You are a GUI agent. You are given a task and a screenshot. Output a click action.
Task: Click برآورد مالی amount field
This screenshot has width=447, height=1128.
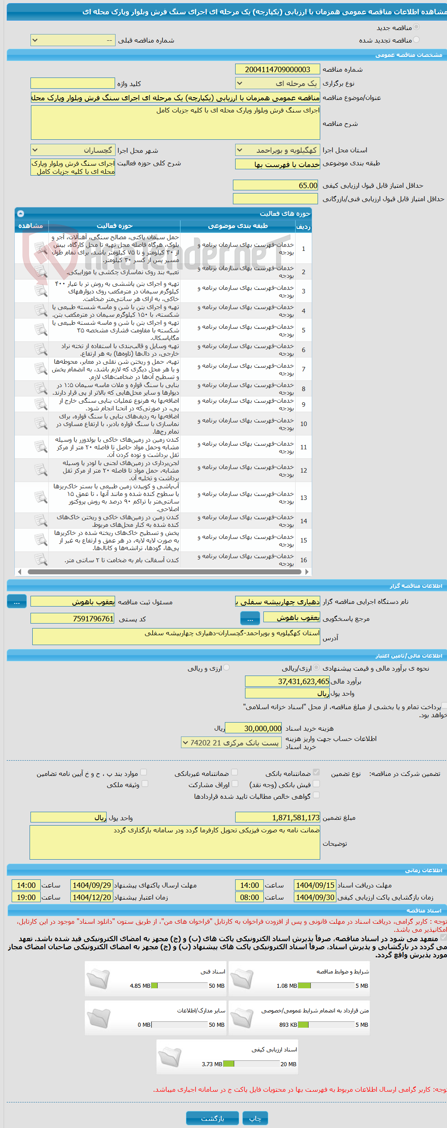pyautogui.click(x=288, y=681)
